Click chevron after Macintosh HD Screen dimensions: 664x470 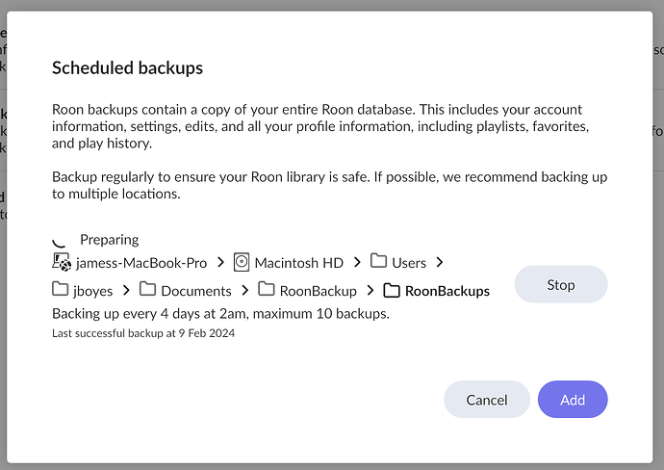click(x=357, y=262)
